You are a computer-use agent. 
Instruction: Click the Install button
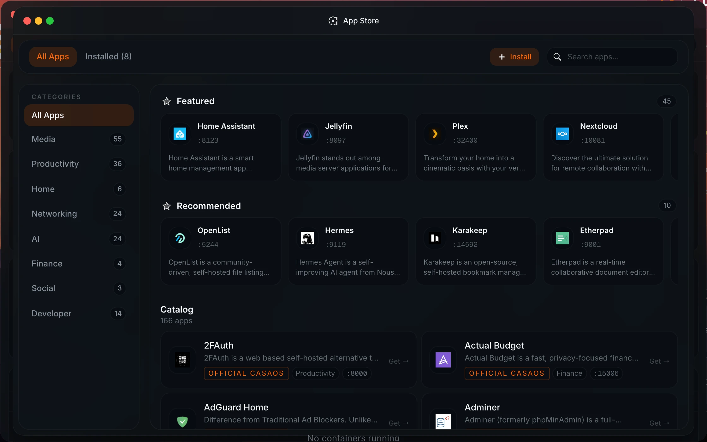point(514,57)
